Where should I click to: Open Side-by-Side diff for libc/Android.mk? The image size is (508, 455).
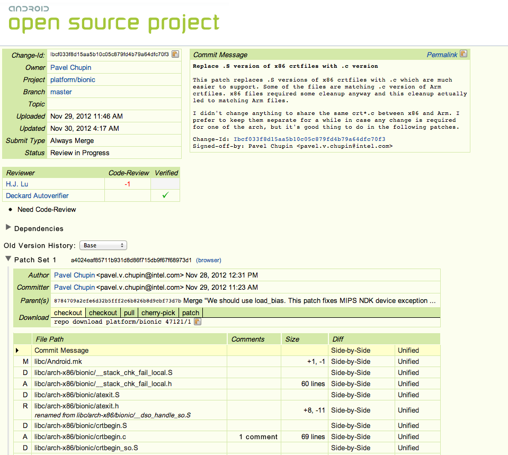(x=350, y=361)
